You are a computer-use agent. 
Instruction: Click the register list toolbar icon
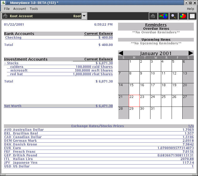192,16
